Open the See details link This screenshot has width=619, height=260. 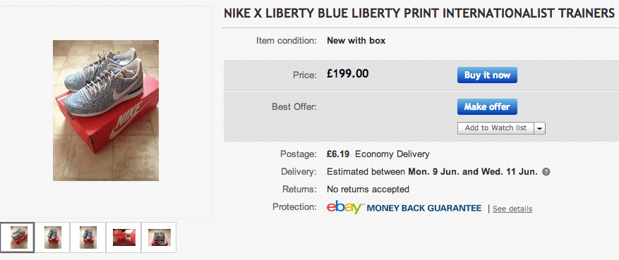pos(512,209)
